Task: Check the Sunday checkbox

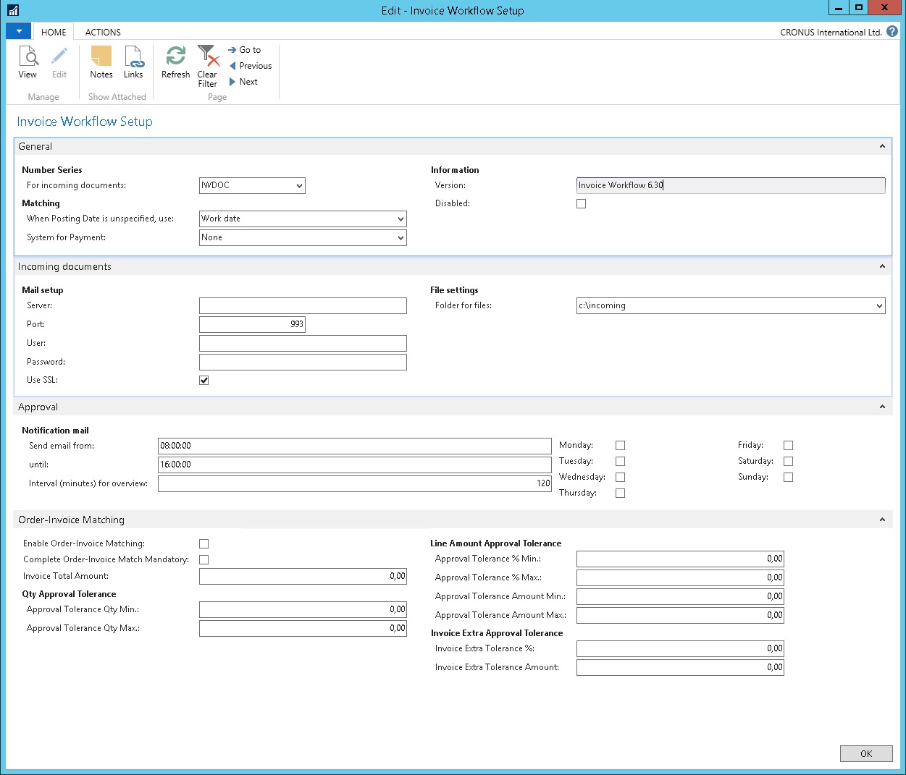Action: (788, 478)
